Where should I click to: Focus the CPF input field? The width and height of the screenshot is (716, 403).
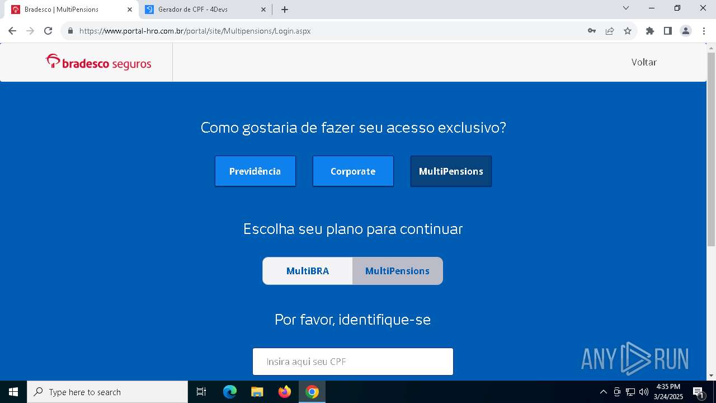353,362
